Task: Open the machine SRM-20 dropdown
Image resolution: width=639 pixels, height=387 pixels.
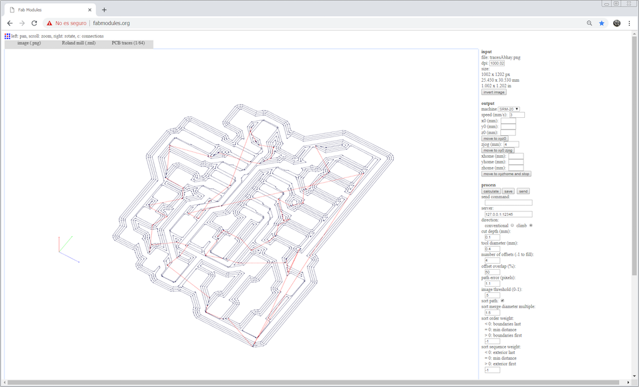Action: [508, 109]
